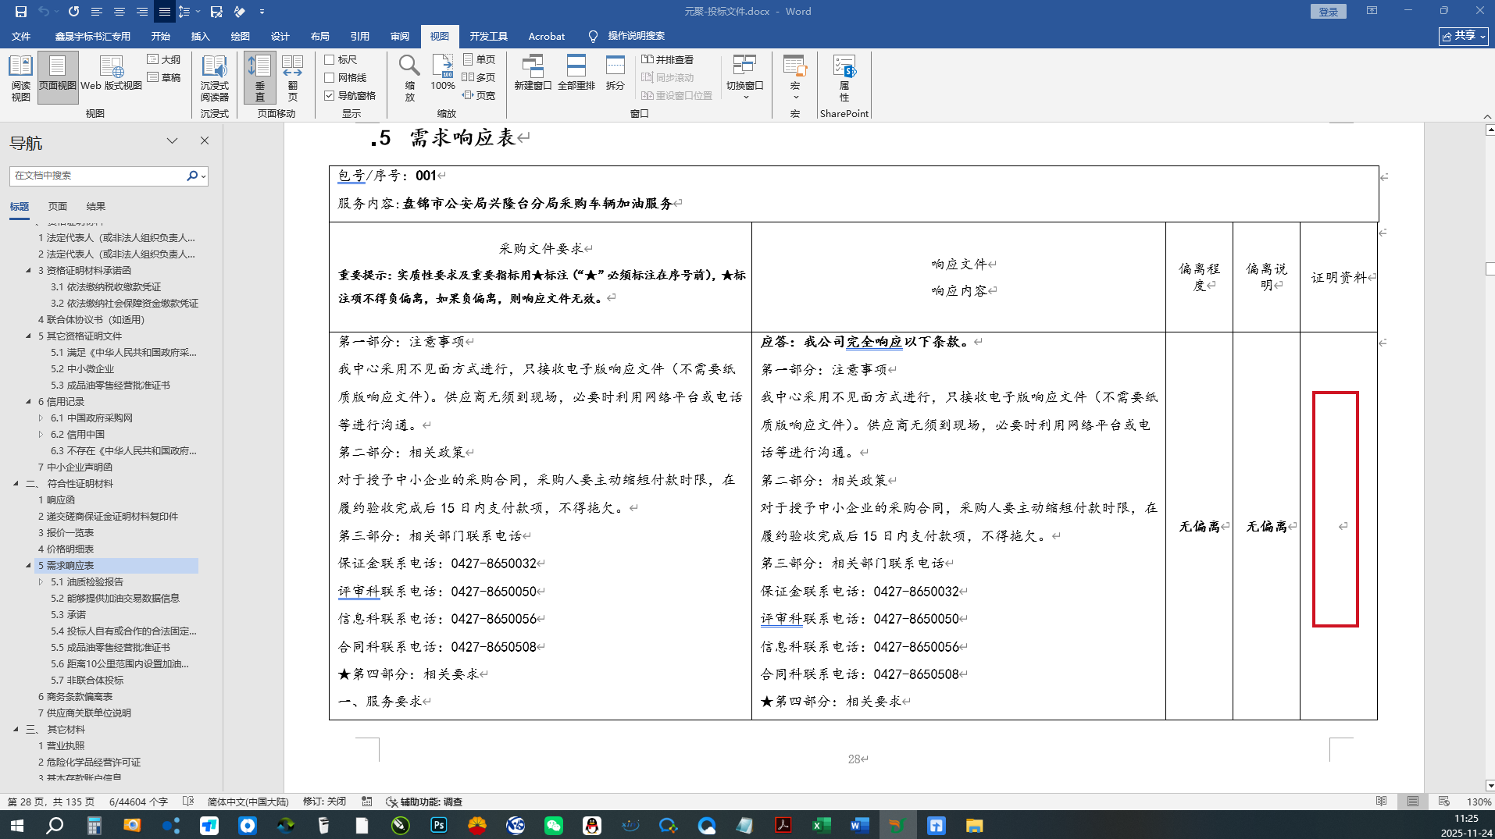Screen dimensions: 1495x839
Task: Select 页面视图 (Print Layout) view
Action: click(58, 78)
